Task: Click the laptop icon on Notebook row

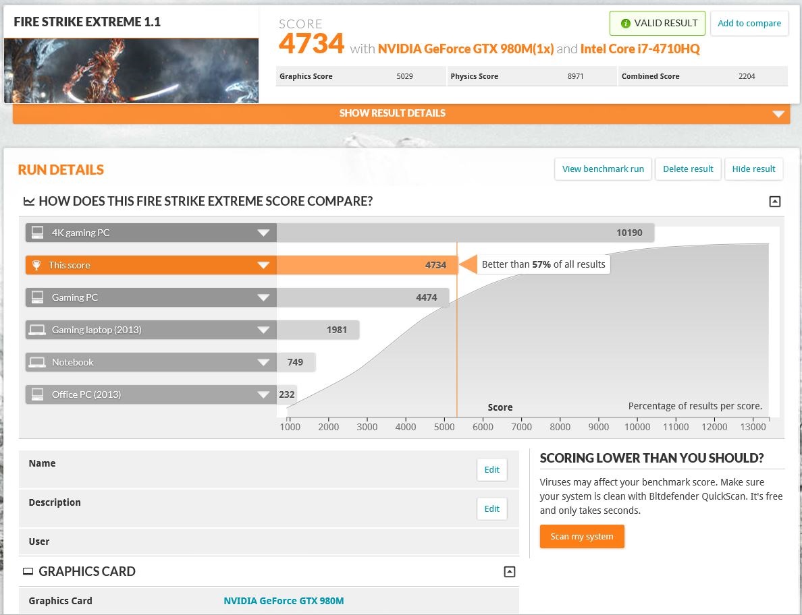Action: [x=37, y=362]
